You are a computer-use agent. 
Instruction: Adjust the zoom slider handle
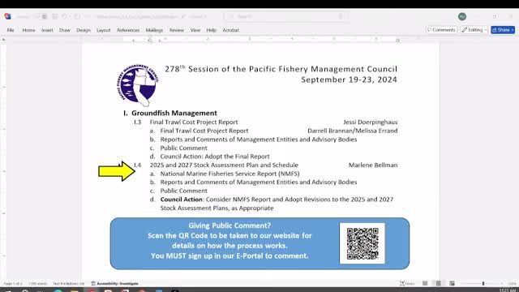pos(483,283)
